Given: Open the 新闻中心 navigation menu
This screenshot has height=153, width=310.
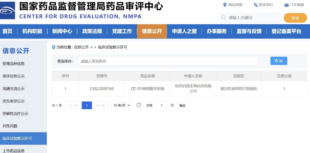Looking at the screenshot, I should [62, 31].
